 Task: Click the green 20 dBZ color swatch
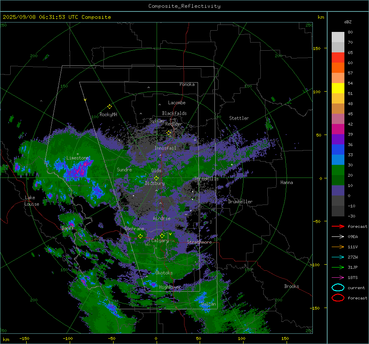(338, 170)
